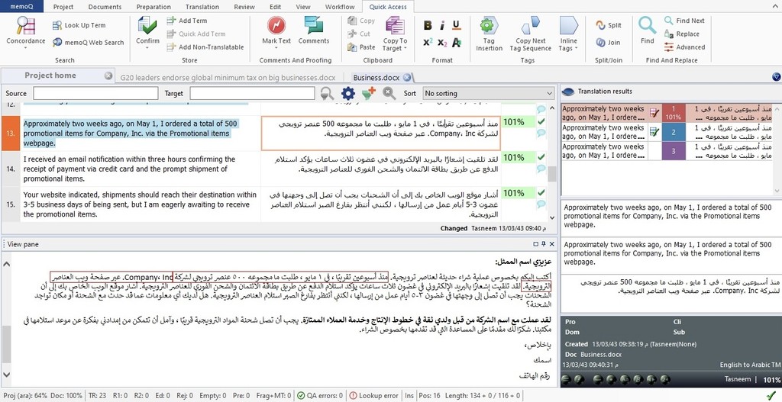Apply italic formatting
Viewport: 782px width, 402px height.
tap(442, 25)
